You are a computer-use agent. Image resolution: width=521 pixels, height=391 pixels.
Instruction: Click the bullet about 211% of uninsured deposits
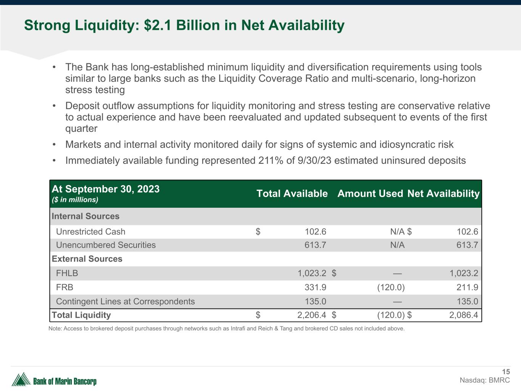click(x=265, y=161)
